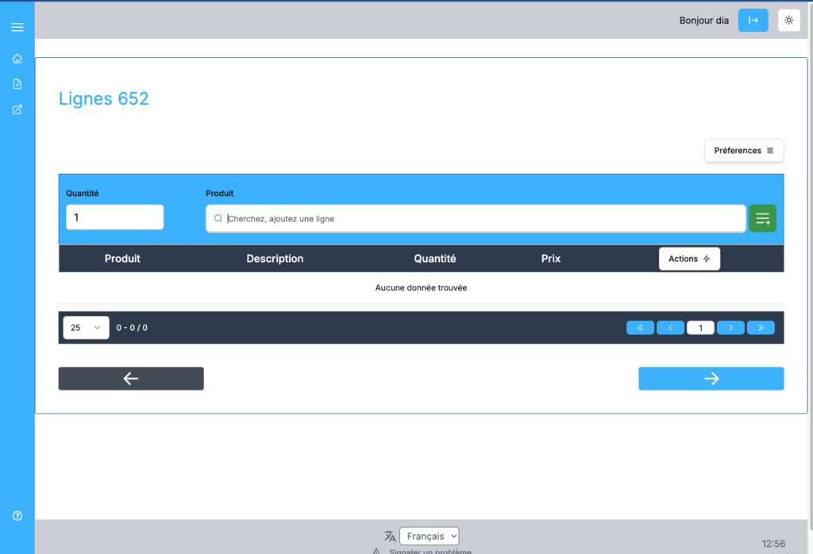Go back to the first page with double-chevron icon
The height and width of the screenshot is (554, 813).
click(640, 327)
